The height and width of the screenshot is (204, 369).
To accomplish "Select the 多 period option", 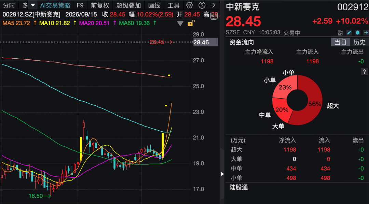I will click(25, 5).
